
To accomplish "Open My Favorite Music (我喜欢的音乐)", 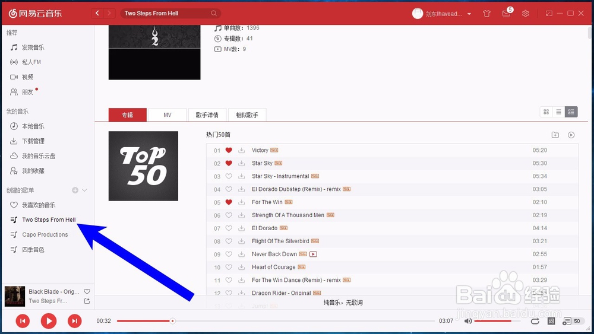I will 38,205.
